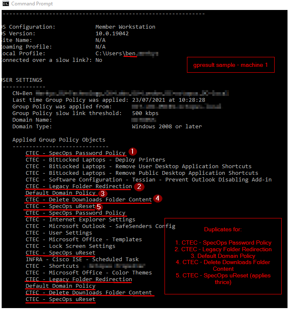The width and height of the screenshot is (290, 311).
Task: Click 'CTEC - Lock Screen Settings' line
Action: [x=71, y=246]
